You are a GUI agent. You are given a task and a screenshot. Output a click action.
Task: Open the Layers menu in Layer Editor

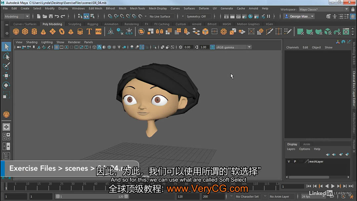coord(291,149)
